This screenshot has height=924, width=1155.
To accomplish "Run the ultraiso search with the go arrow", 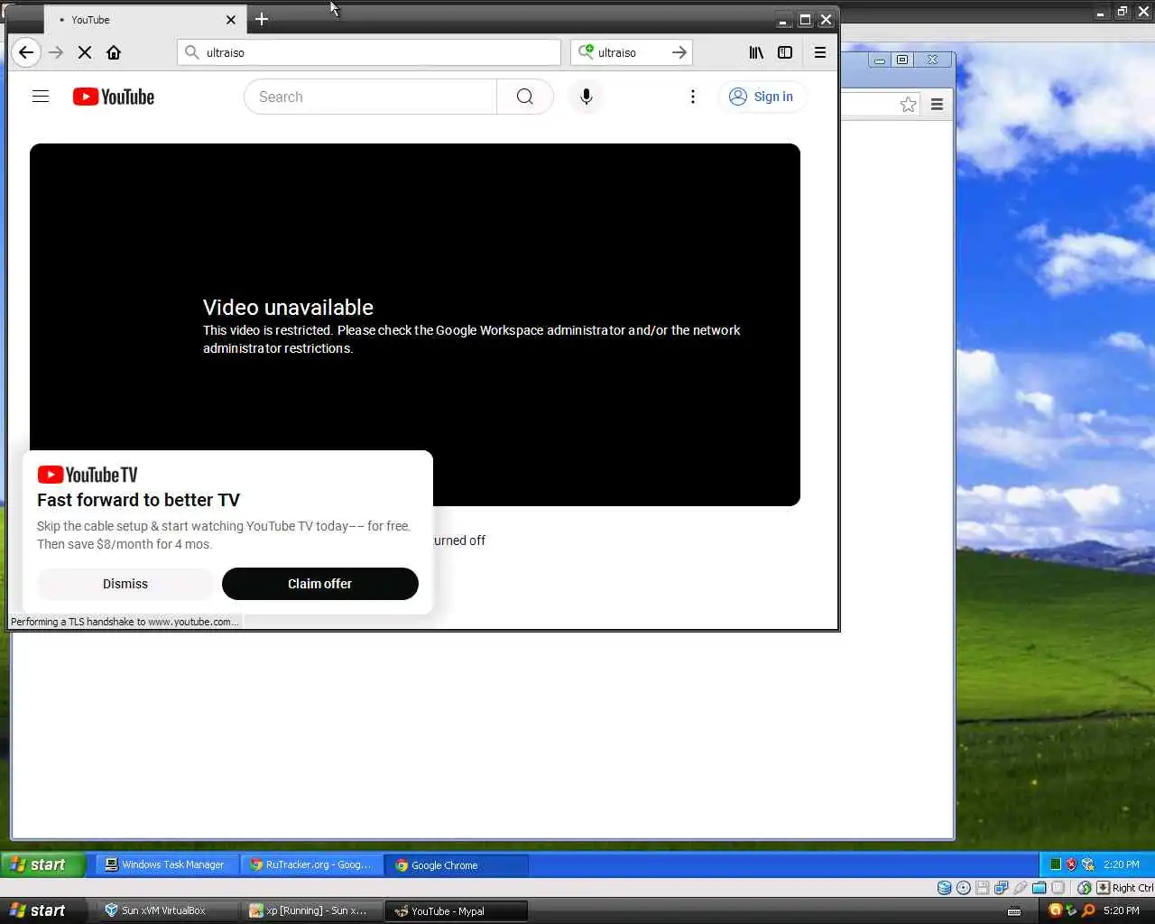I will coord(679,52).
